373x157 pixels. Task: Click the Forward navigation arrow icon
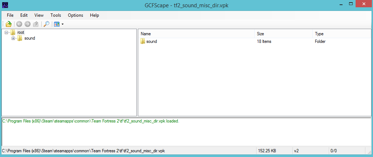[28, 24]
